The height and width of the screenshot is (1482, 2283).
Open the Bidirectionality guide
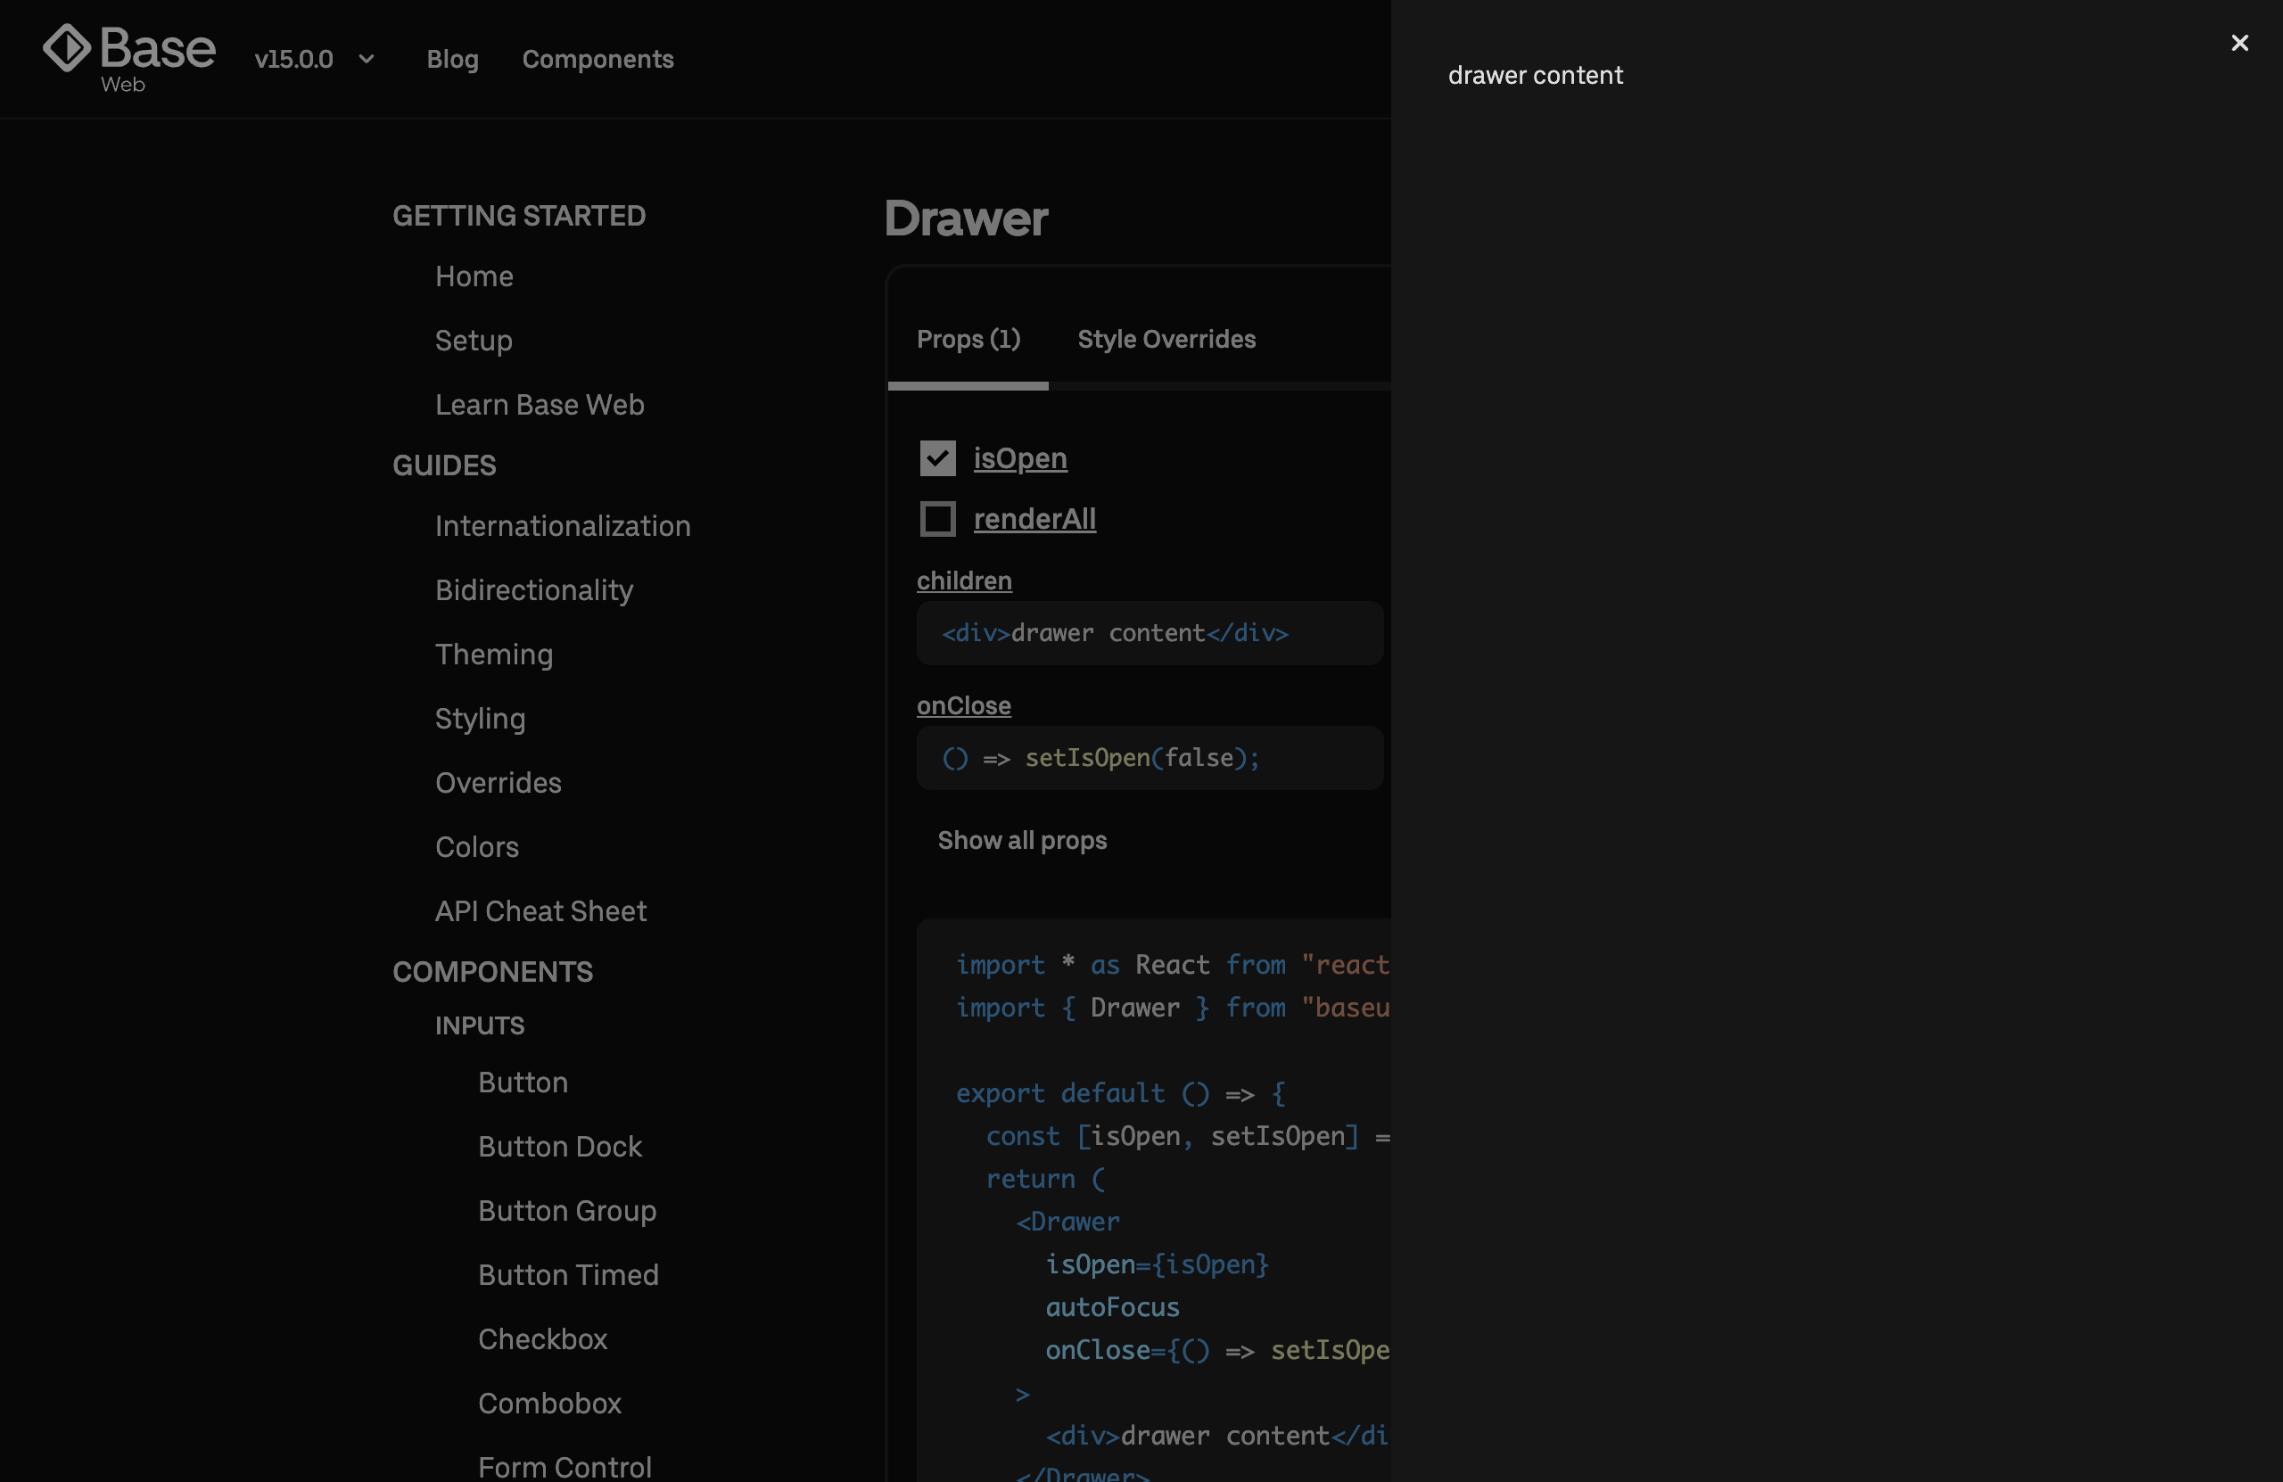(x=533, y=591)
